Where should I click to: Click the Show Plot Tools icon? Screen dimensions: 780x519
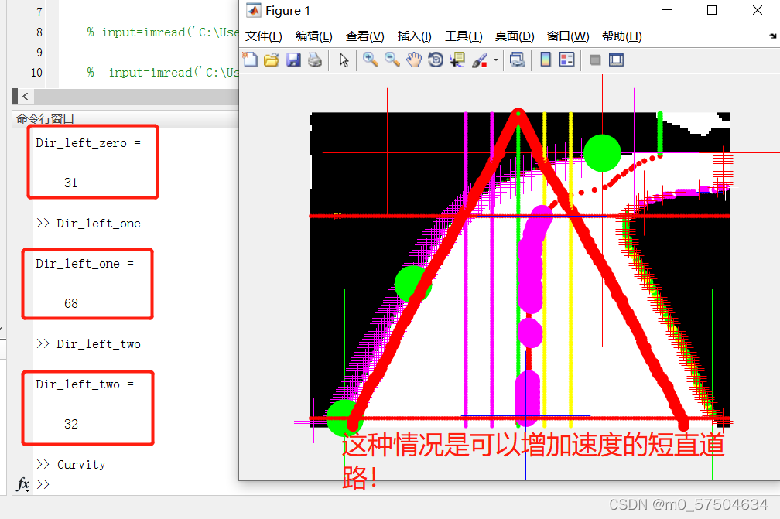(617, 60)
